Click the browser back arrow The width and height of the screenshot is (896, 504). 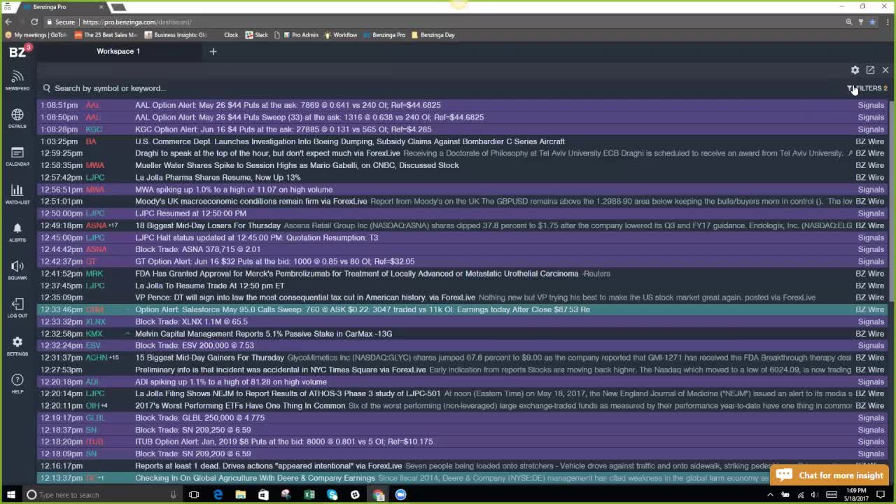coord(8,22)
